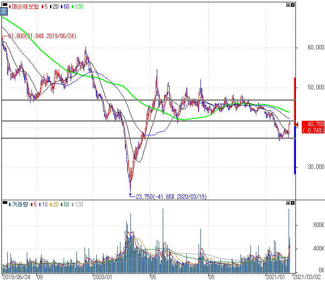
Task: Click the red-blue price range bar at right edge
Action: pyautogui.click(x=295, y=126)
